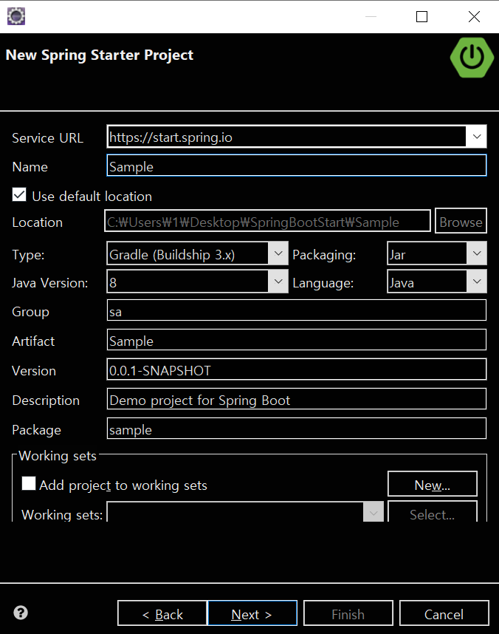Screen dimensions: 499x634
Task: Open the Packaging dropdown showing Jar
Action: click(437, 253)
